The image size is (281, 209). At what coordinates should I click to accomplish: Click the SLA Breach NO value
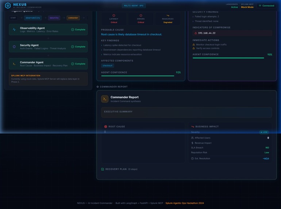coord(267,148)
